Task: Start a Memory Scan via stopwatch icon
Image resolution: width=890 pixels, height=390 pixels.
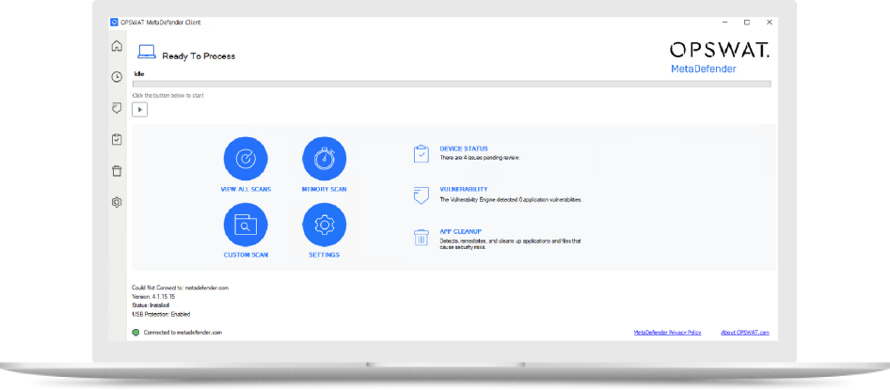Action: click(x=324, y=159)
